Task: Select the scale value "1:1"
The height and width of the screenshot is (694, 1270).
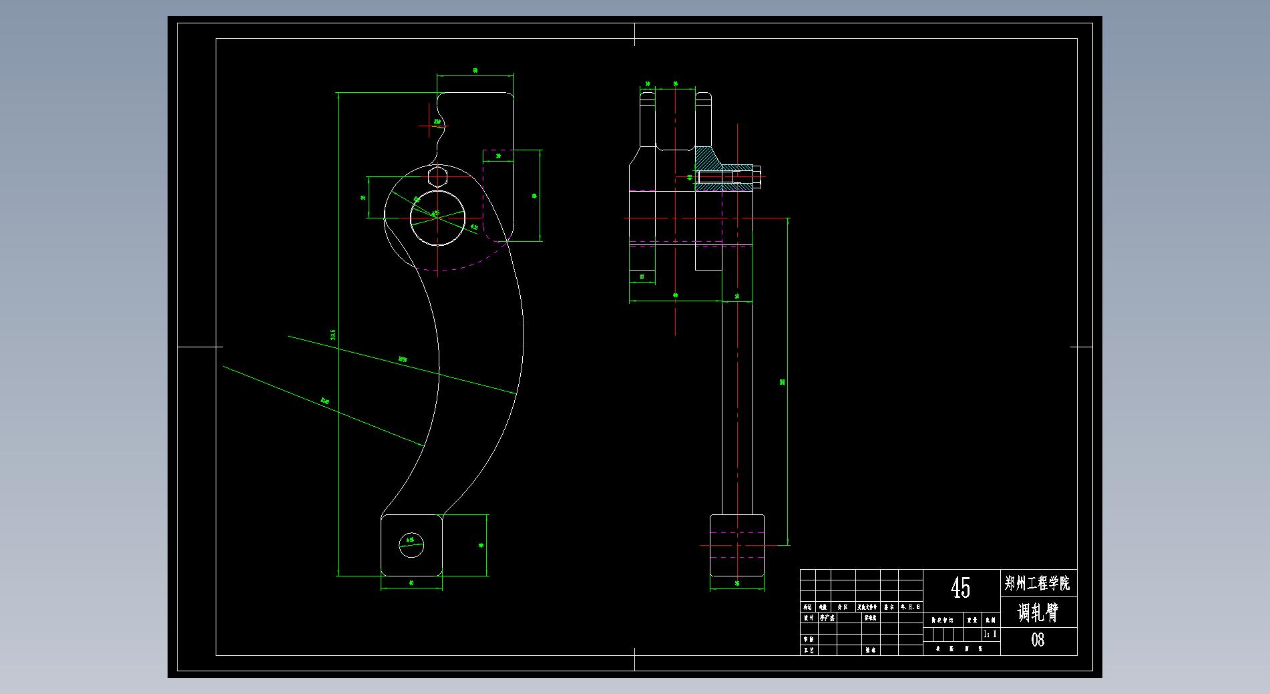Action: coord(990,634)
